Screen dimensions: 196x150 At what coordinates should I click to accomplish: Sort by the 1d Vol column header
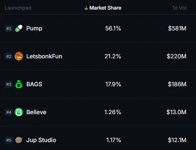click(179, 8)
